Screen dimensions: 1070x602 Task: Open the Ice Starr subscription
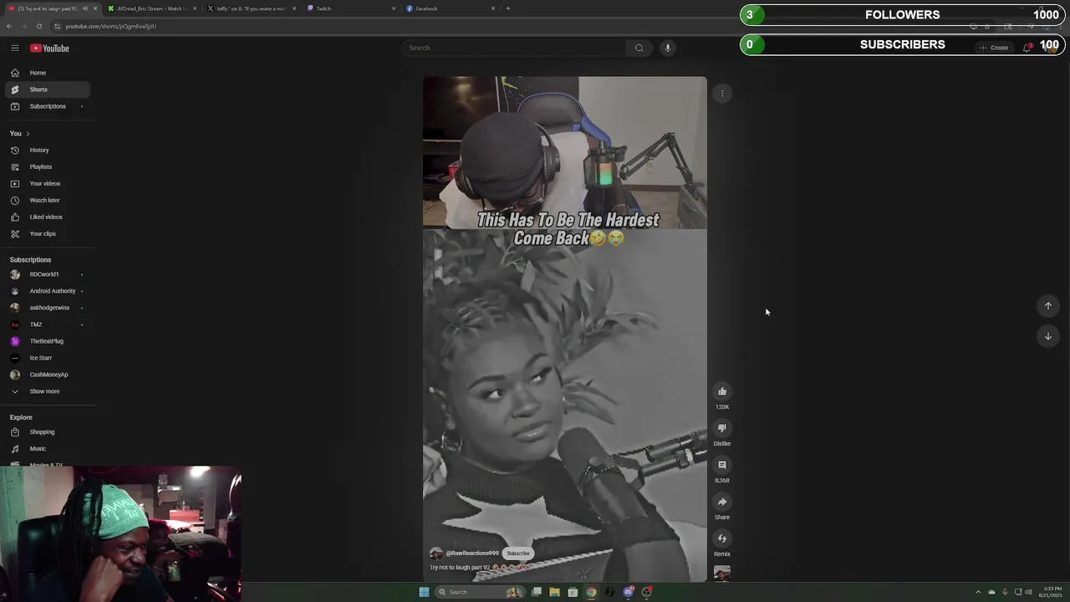pos(47,358)
